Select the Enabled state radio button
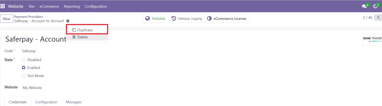 coord(24,68)
